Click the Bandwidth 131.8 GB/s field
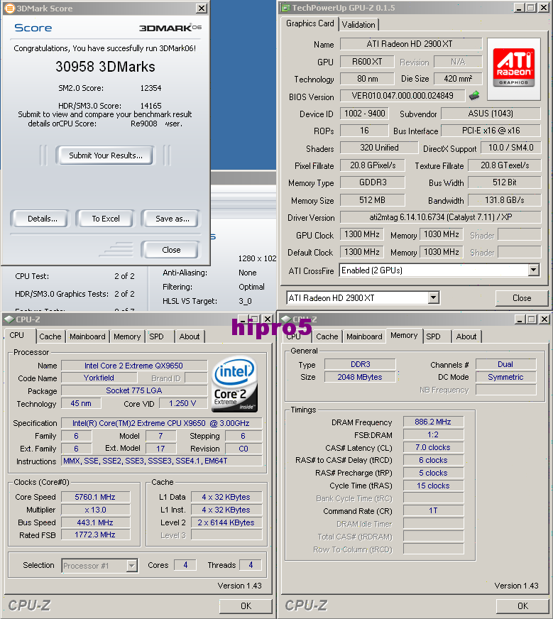 pos(505,200)
